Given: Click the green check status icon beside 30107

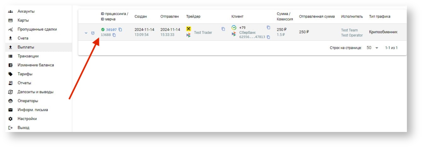Looking at the screenshot, I should [x=103, y=29].
